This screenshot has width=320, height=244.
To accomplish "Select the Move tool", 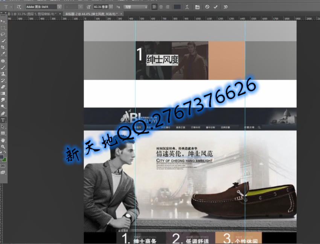I will point(3,21).
